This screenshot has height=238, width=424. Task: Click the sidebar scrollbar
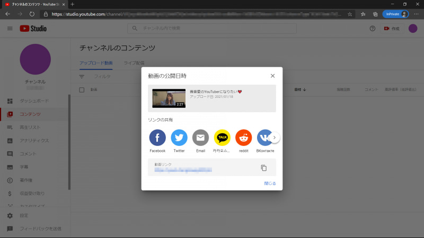coord(69,142)
